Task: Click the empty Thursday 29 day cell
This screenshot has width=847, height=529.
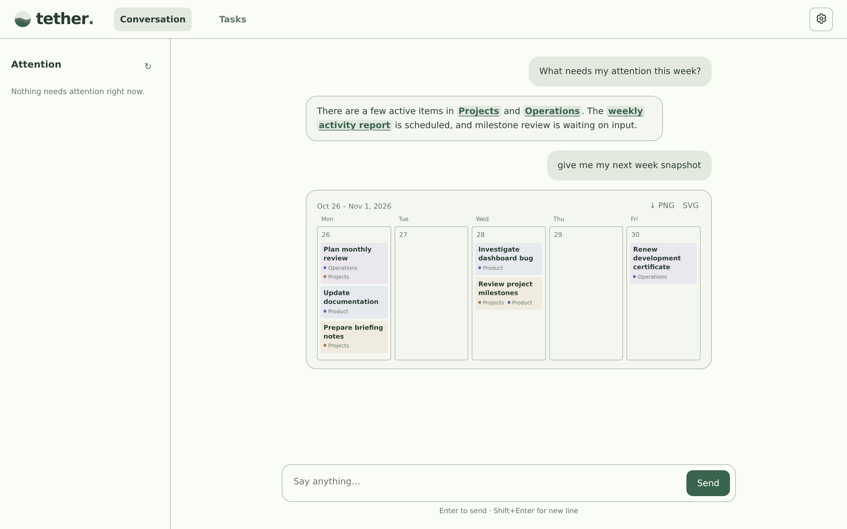Action: (x=586, y=293)
